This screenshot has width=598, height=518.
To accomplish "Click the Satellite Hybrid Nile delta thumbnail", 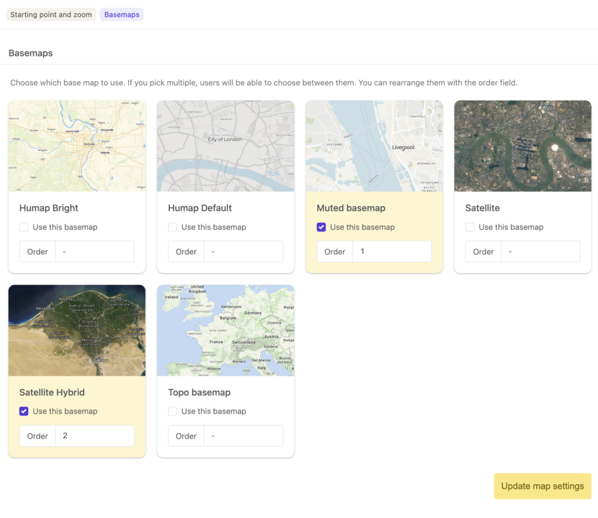I will [77, 330].
